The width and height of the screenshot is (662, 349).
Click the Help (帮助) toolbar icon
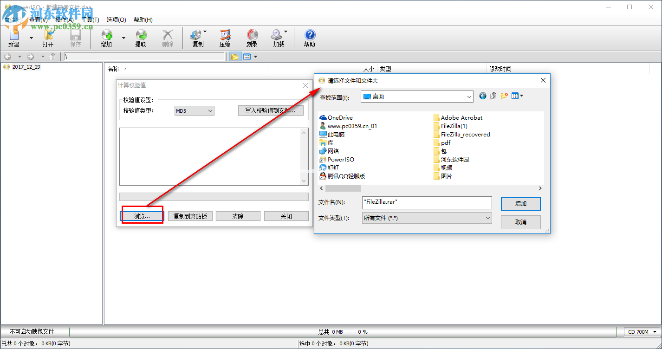click(x=310, y=38)
